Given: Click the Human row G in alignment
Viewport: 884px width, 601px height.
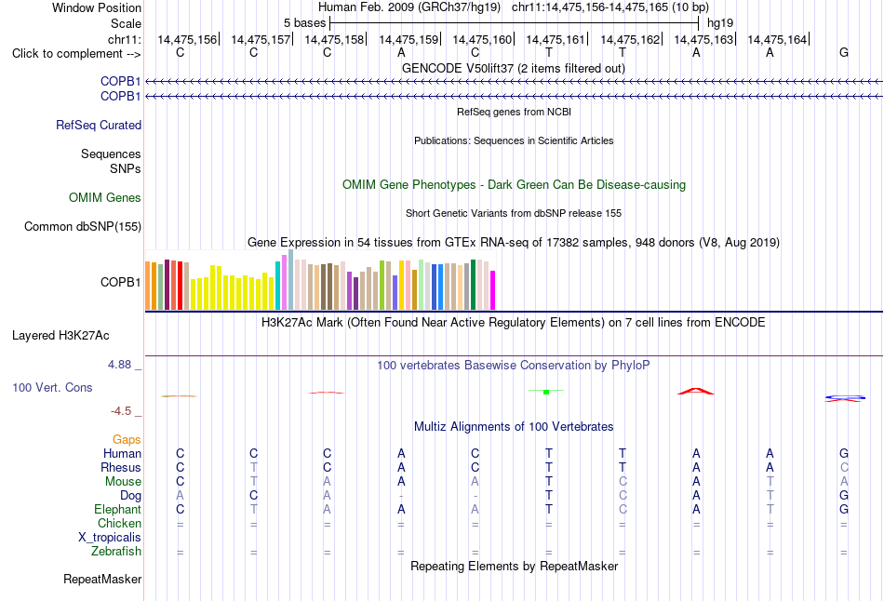Looking at the screenshot, I should pos(844,453).
